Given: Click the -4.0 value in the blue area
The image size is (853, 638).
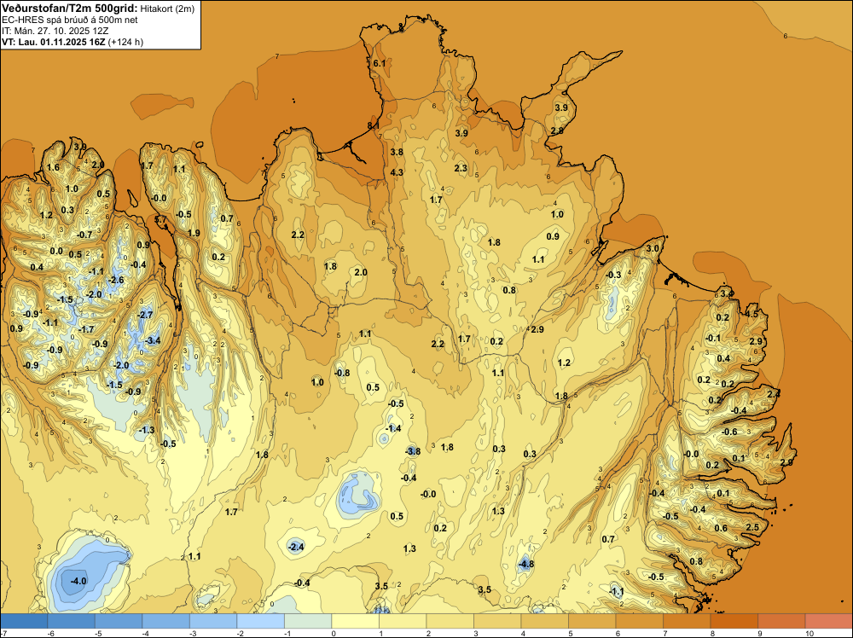Looking at the screenshot, I should pos(78,581).
